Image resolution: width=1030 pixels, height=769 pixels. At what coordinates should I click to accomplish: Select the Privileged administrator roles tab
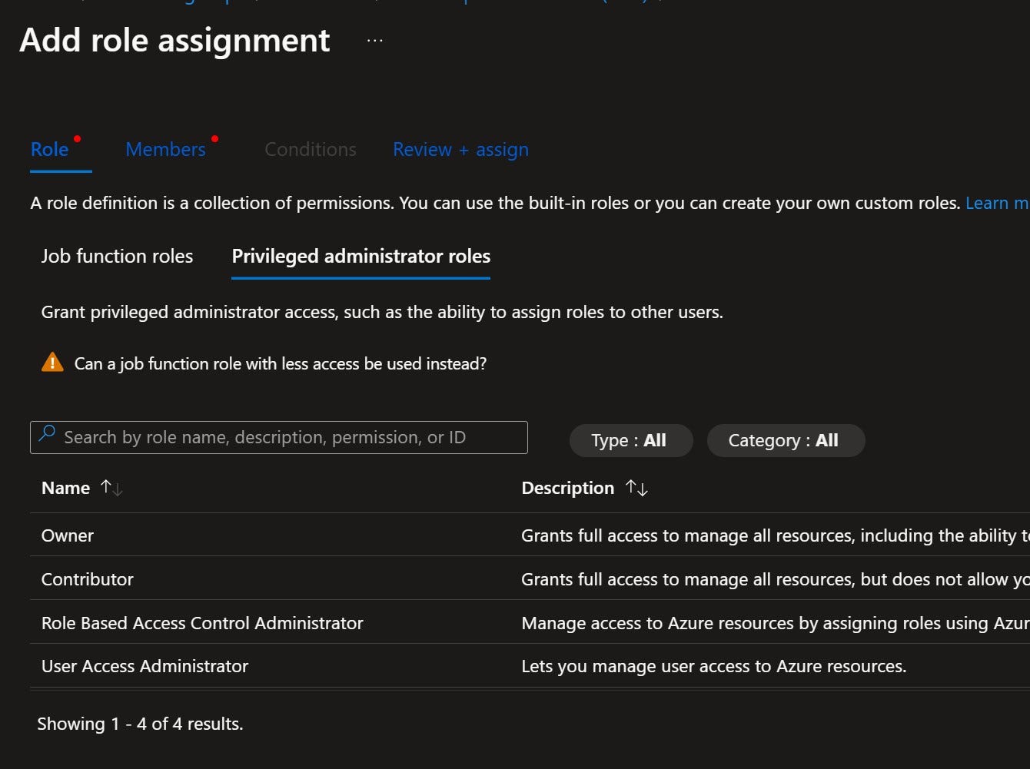tap(361, 256)
